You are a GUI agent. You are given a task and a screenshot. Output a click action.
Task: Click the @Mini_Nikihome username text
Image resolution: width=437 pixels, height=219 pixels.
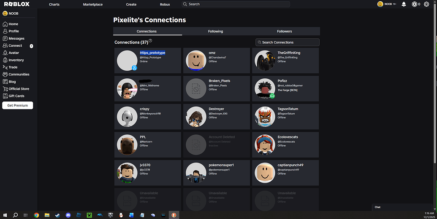149,85
